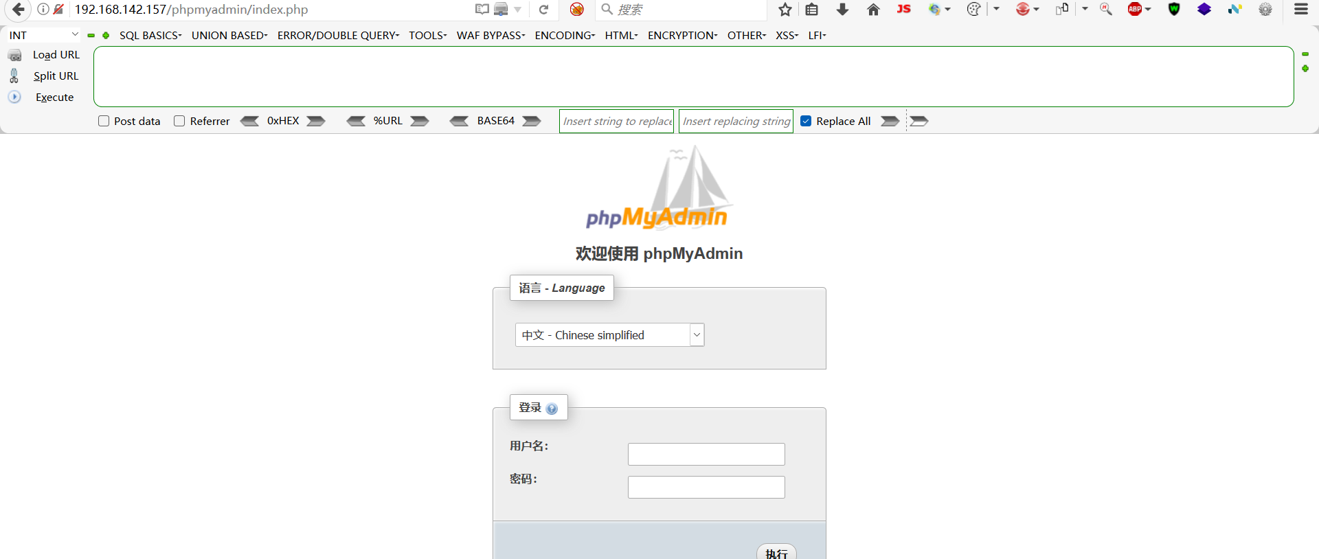Image resolution: width=1319 pixels, height=559 pixels.
Task: Click the Execute label
Action: (x=54, y=97)
